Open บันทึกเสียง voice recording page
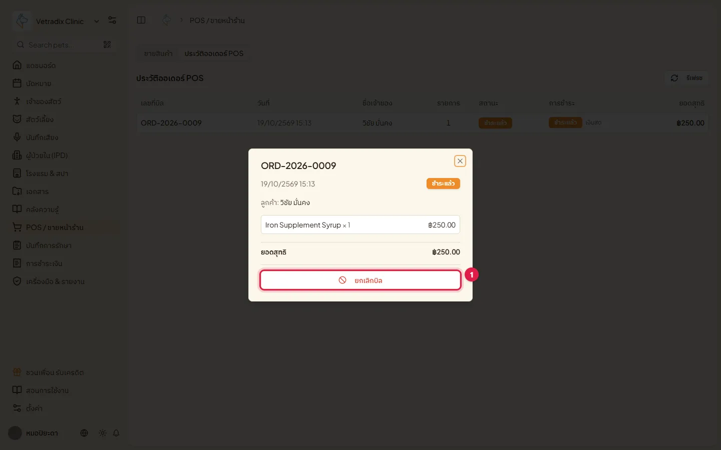 tap(65, 137)
